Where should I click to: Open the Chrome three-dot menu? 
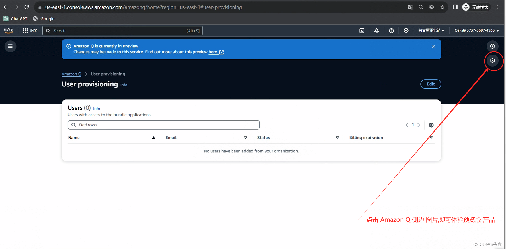[x=497, y=7]
